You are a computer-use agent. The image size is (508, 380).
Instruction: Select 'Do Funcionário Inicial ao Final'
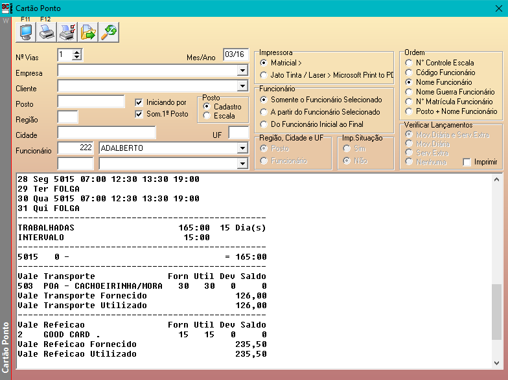click(x=264, y=124)
